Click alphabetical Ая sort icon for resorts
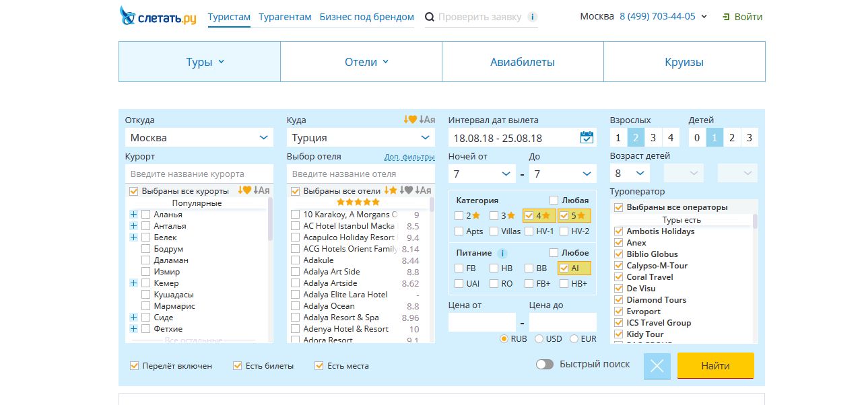 click(262, 190)
